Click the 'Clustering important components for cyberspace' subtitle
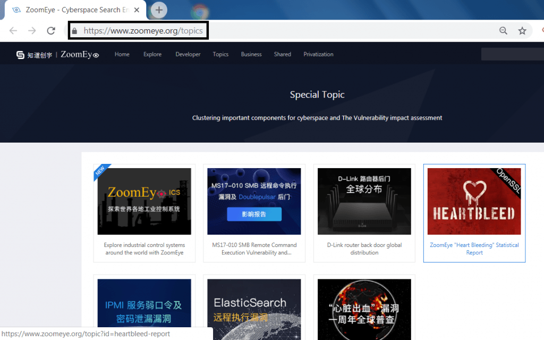The width and height of the screenshot is (544, 340). click(317, 118)
